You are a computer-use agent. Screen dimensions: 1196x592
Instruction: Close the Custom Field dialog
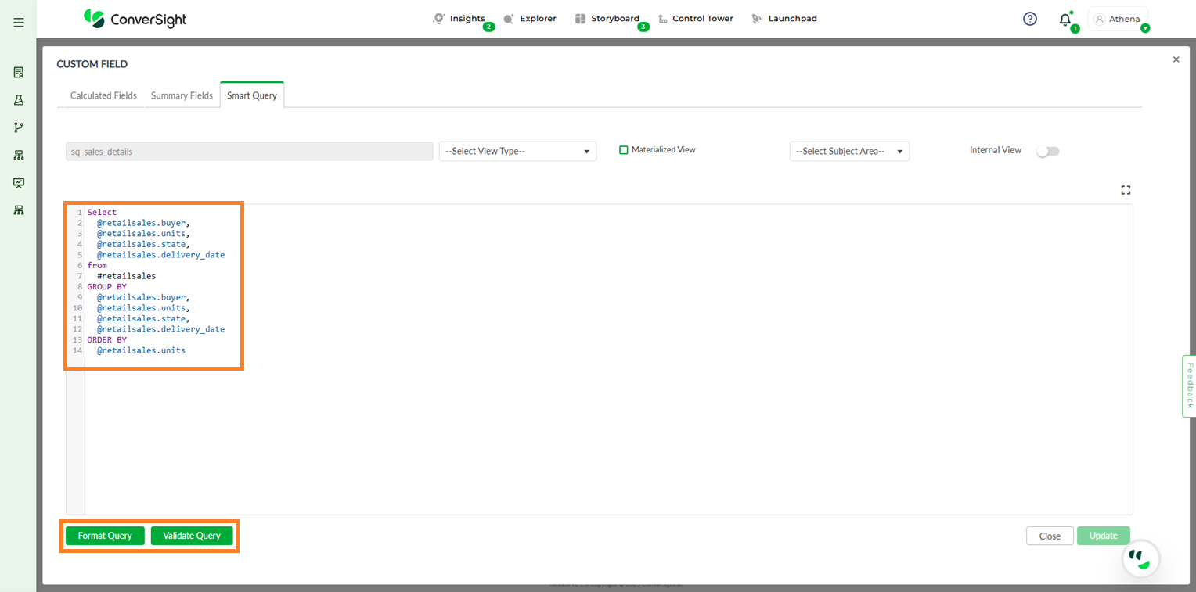pos(1176,59)
